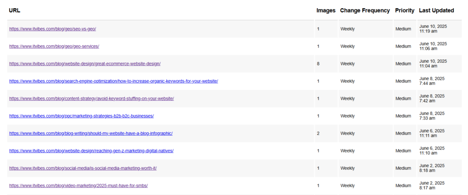468x195 pixels.
Task: Select date June 2, 2025 8:17 am
Action: point(431,185)
